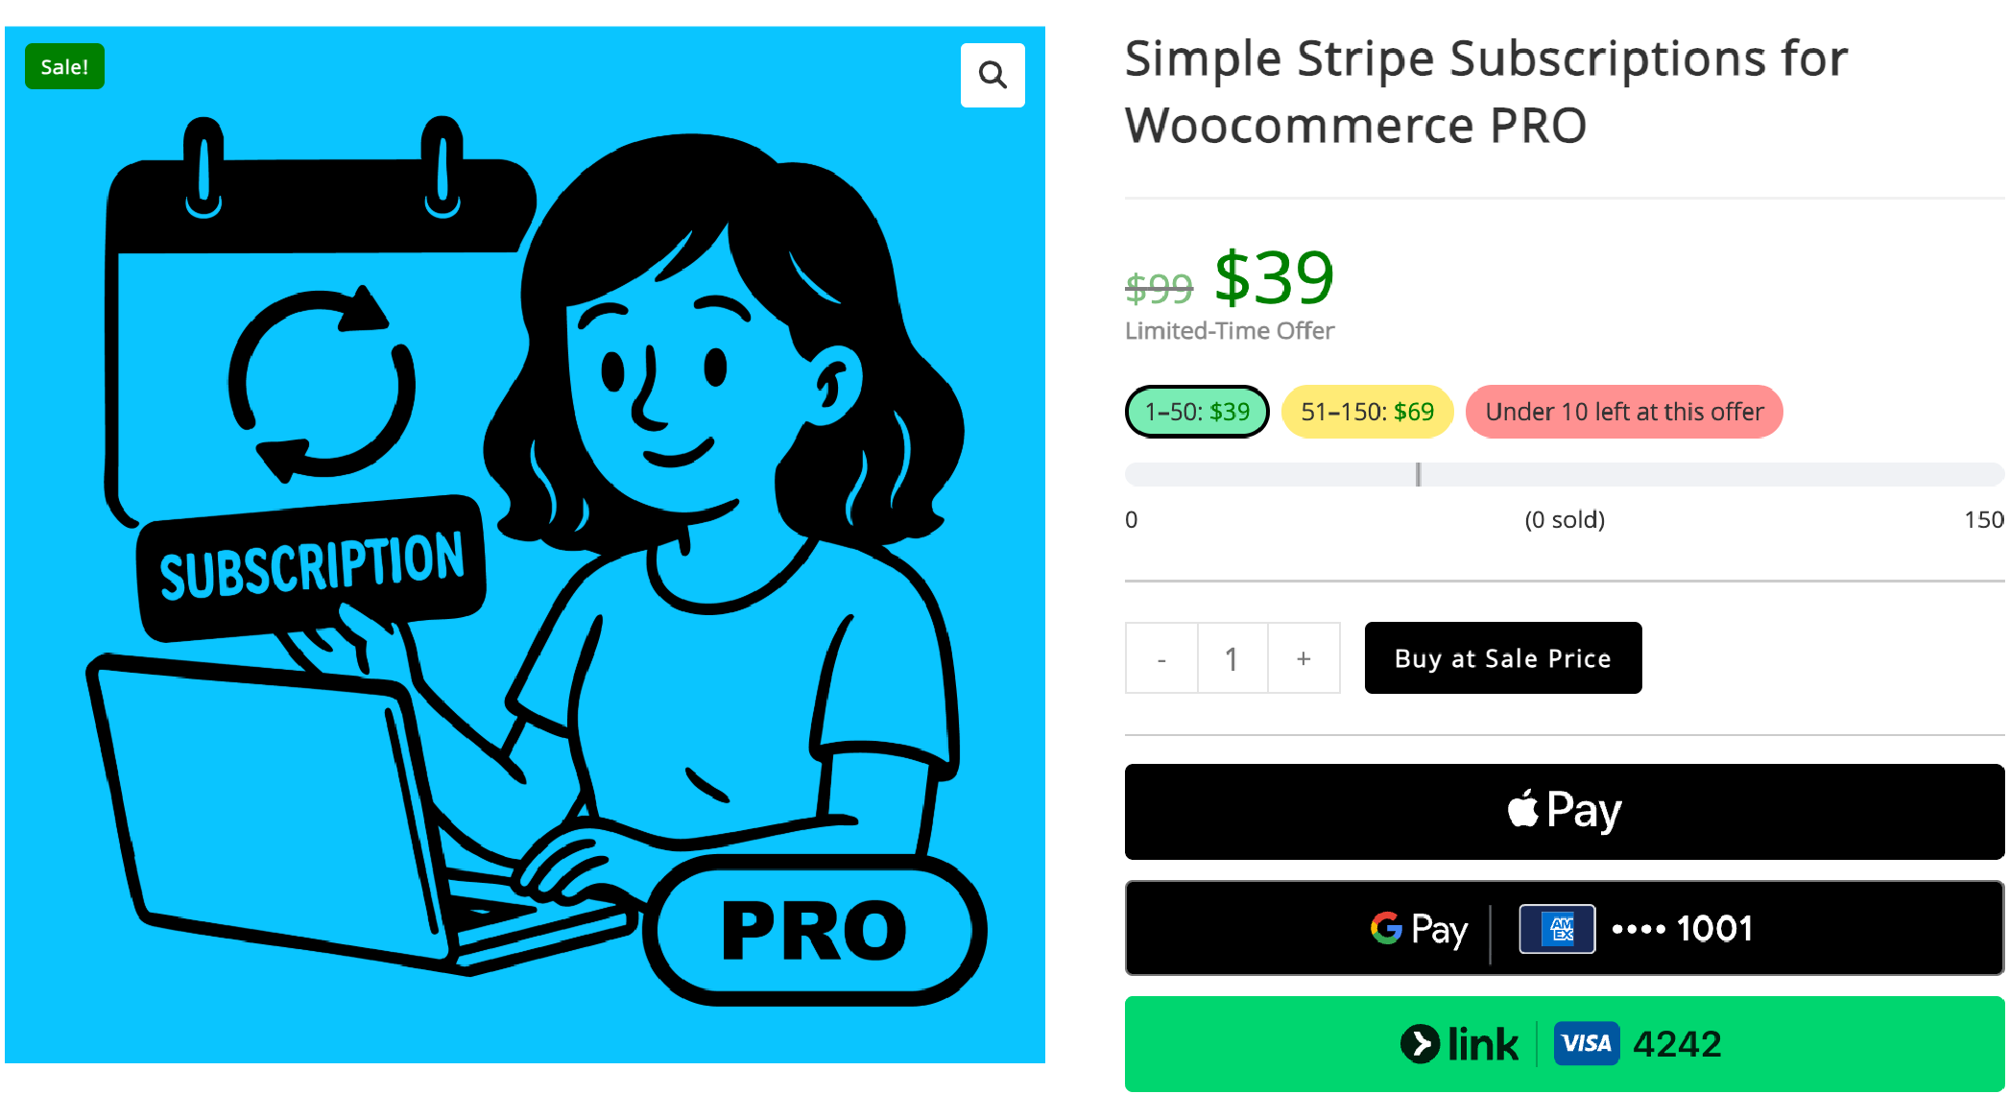Click the Visa card icon in Link button

tap(1587, 1043)
